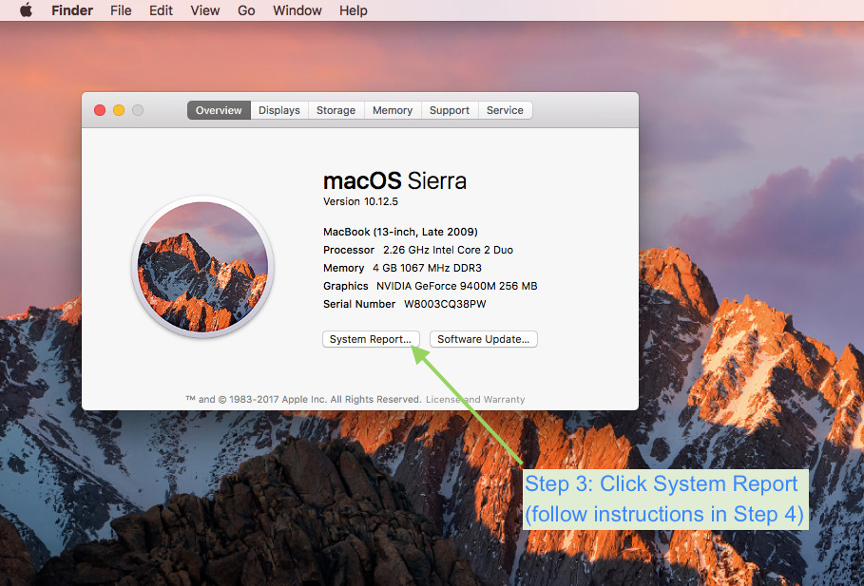Click the Version 10.12.5 text
The height and width of the screenshot is (586, 864).
[x=360, y=201]
